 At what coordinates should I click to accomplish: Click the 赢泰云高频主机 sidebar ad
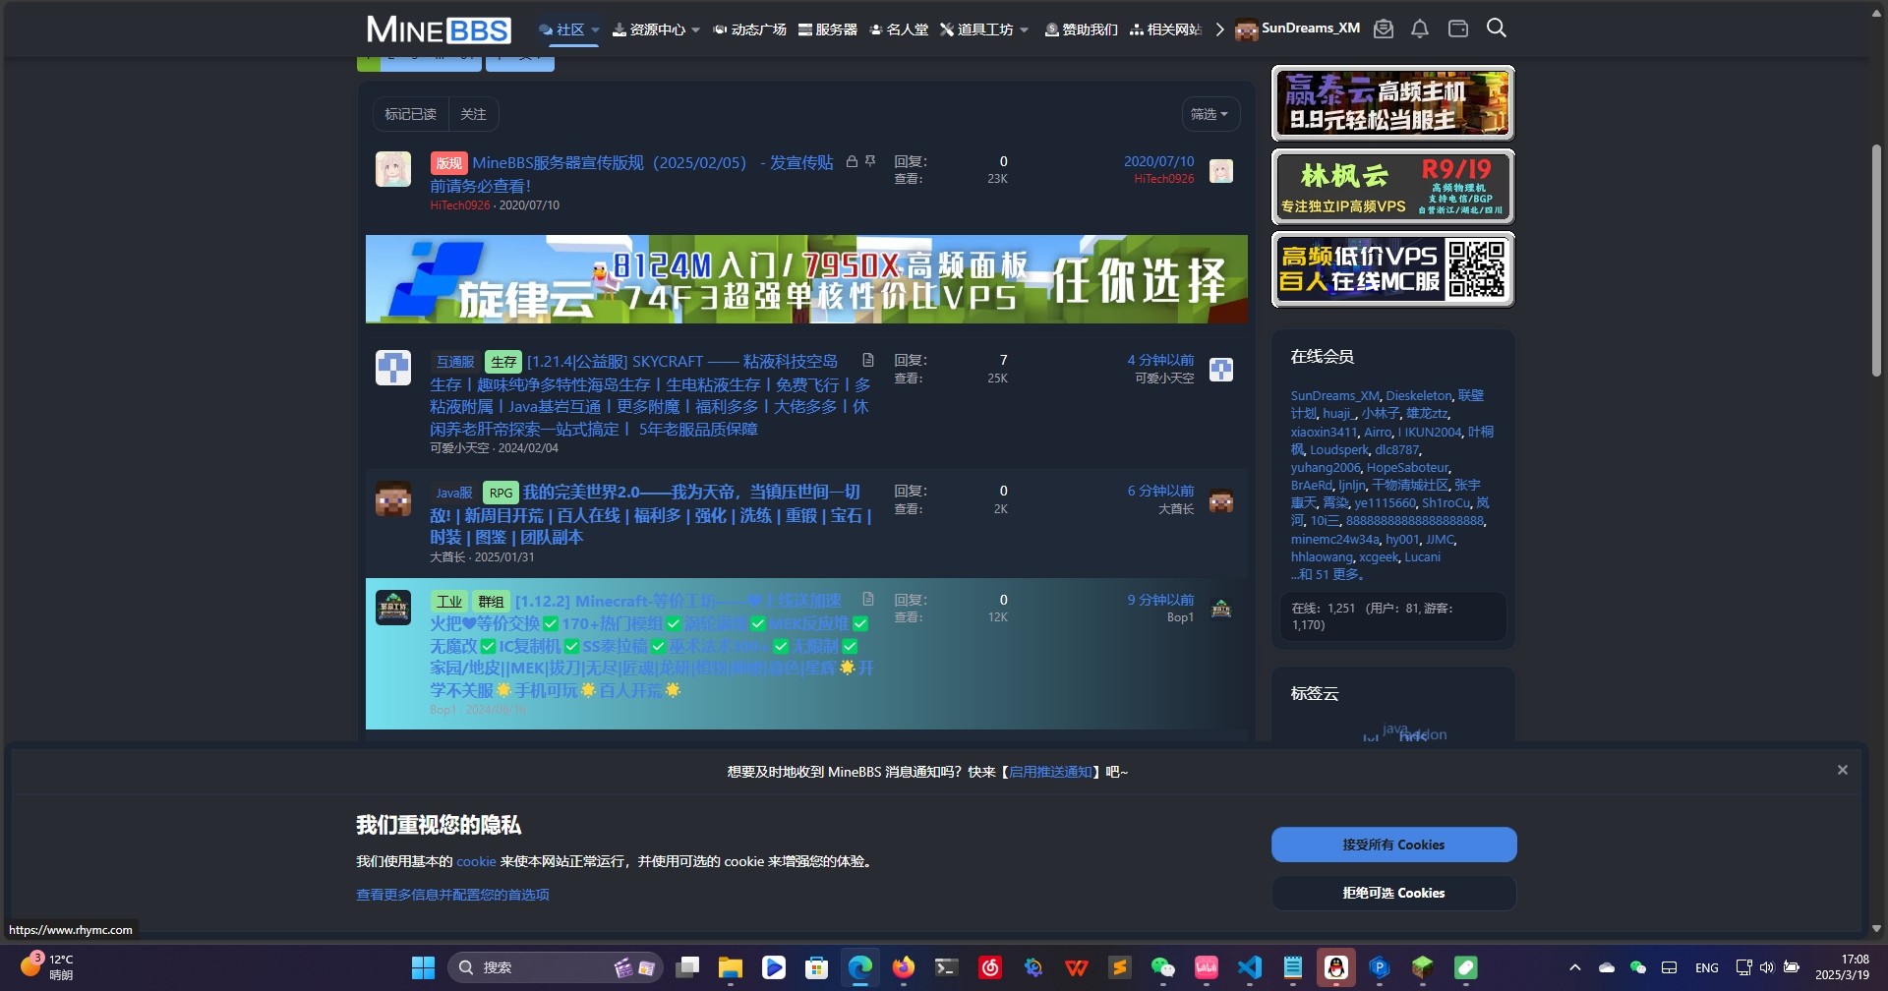pyautogui.click(x=1392, y=103)
